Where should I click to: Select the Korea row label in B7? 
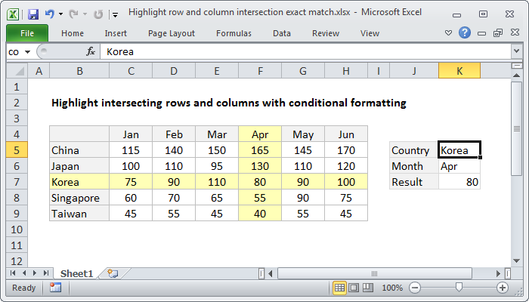point(79,182)
